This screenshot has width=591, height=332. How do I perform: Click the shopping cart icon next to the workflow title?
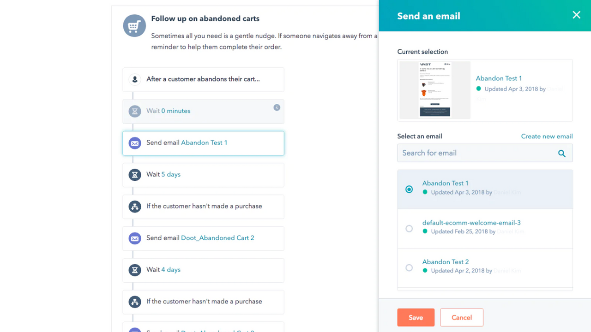(x=134, y=25)
